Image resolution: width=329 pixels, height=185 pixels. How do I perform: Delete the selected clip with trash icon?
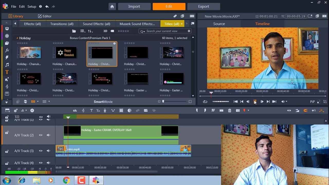pyautogui.click(x=230, y=110)
